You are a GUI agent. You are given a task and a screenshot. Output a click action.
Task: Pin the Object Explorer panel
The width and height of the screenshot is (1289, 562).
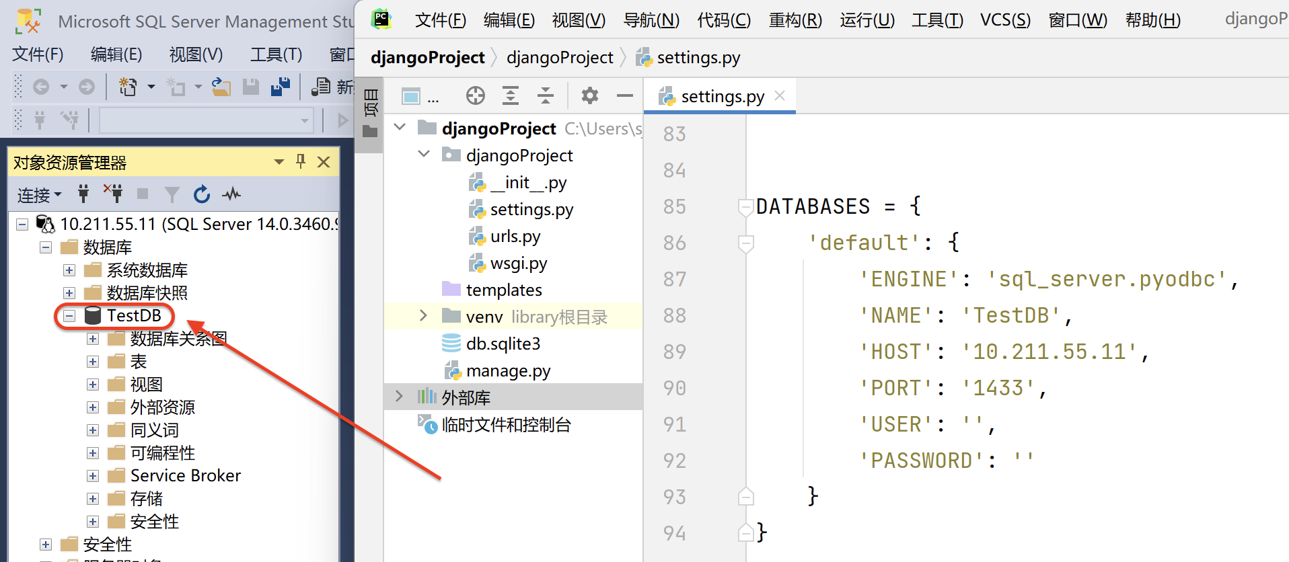pyautogui.click(x=301, y=161)
